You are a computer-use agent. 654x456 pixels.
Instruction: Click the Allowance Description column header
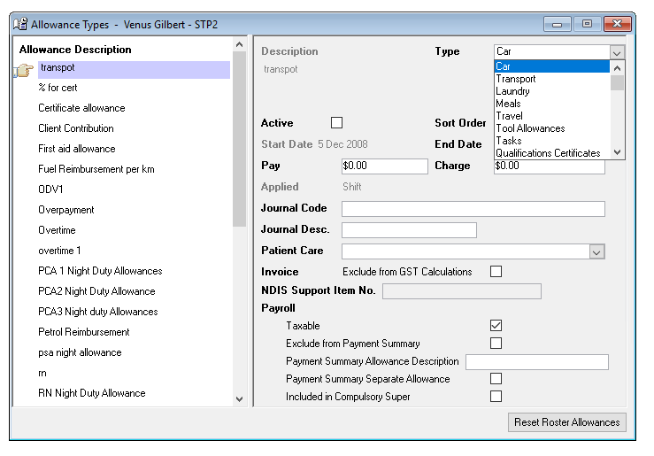click(75, 50)
